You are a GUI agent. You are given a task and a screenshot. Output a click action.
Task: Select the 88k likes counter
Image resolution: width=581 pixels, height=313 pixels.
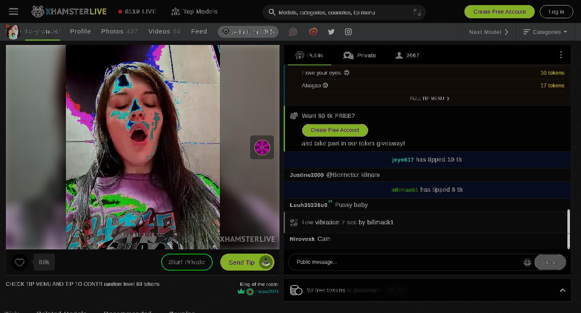point(44,262)
